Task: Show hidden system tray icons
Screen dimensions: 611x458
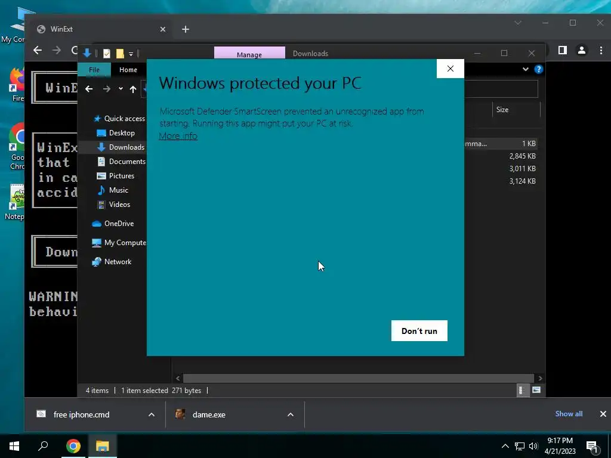Action: point(505,446)
